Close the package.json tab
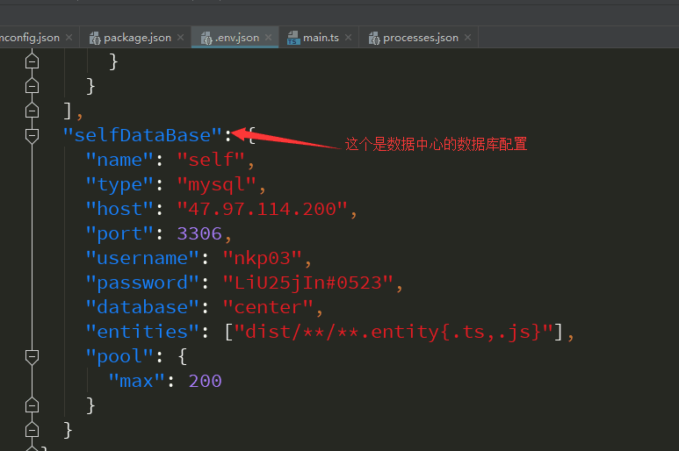This screenshot has width=679, height=451. (180, 38)
